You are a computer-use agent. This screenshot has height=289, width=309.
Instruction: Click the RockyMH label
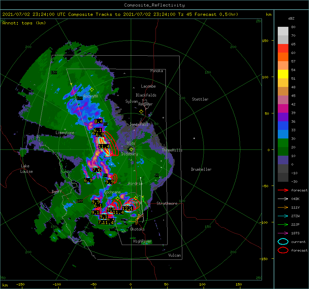(x=91, y=96)
